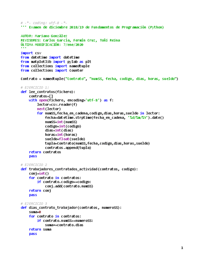
Task: Click 'from collections import namedtuple' line
Action: (x=55, y=66)
